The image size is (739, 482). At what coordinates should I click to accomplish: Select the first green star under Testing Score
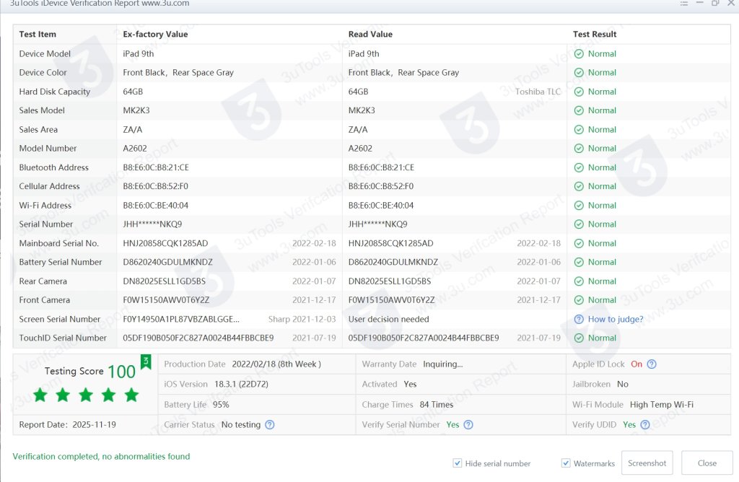coord(40,395)
